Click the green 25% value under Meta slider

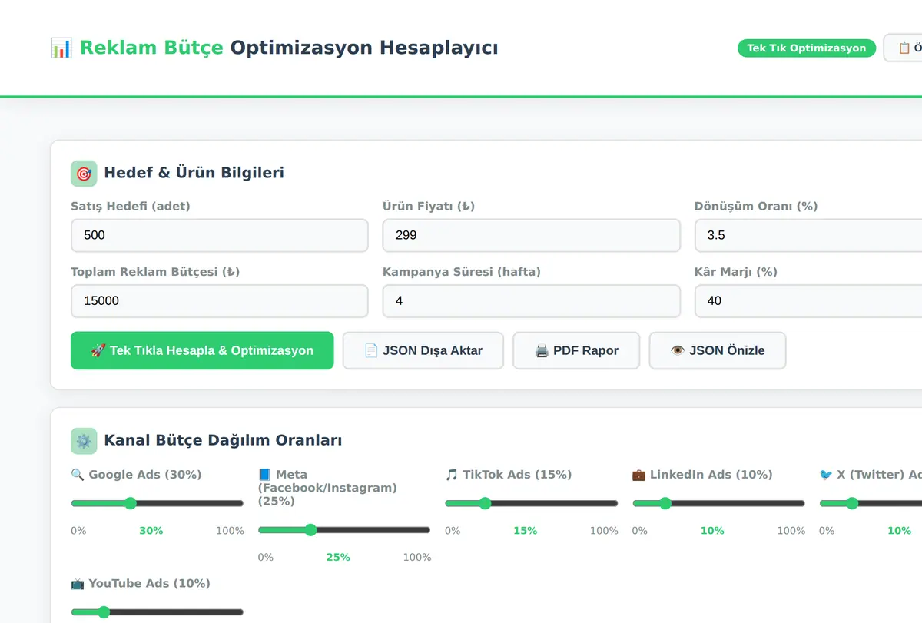pos(338,558)
